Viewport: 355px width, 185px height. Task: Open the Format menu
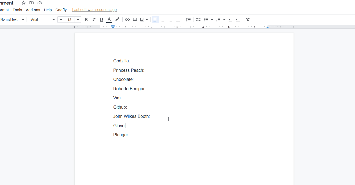[x=4, y=10]
